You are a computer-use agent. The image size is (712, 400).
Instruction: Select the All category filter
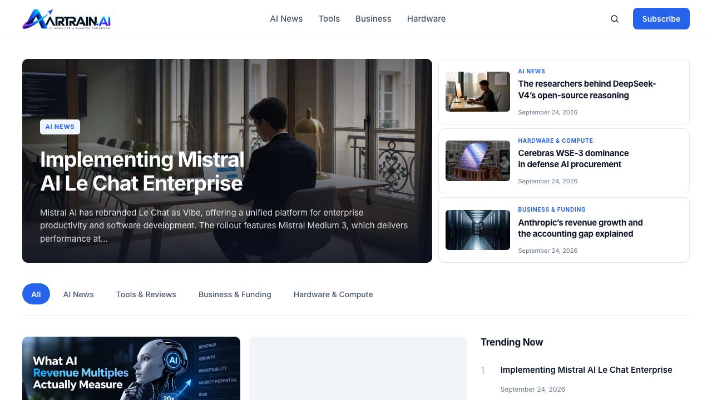coord(36,294)
